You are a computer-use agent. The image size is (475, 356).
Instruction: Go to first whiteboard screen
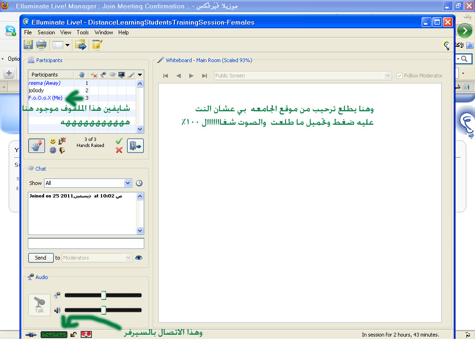pyautogui.click(x=166, y=76)
